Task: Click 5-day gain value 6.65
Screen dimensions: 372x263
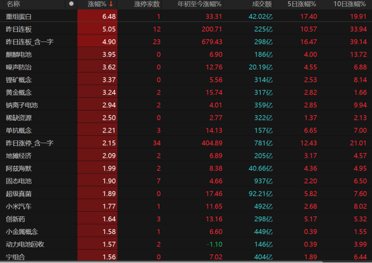Action: 310,130
